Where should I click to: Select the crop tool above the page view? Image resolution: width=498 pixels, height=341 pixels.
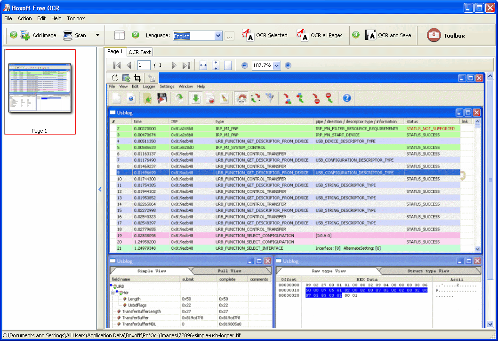pyautogui.click(x=138, y=78)
